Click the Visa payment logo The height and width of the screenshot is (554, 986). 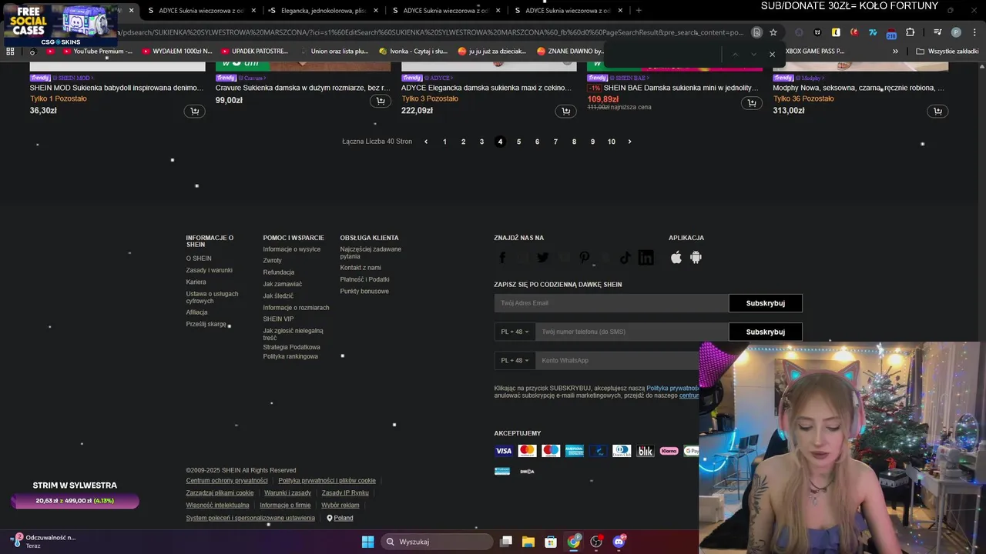click(x=503, y=451)
